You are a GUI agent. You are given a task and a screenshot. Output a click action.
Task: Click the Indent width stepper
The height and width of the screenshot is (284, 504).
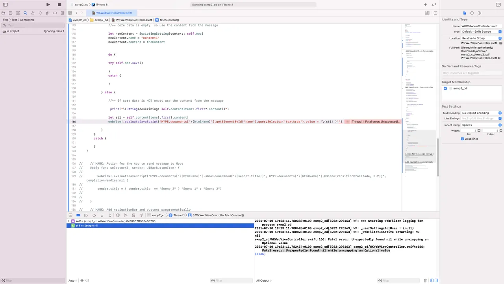501,130
